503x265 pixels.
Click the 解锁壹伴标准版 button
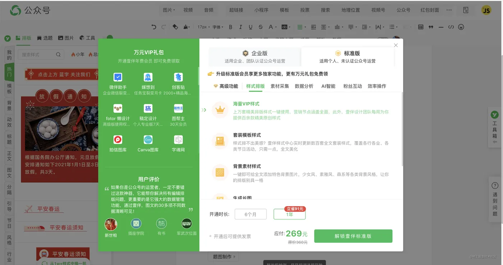[x=353, y=236]
